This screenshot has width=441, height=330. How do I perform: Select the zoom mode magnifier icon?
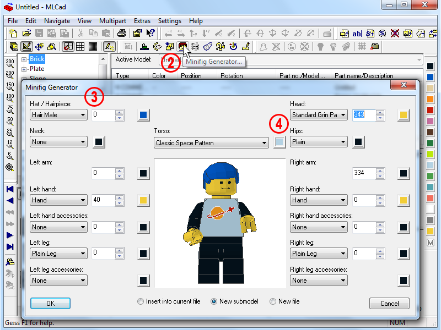click(x=52, y=46)
